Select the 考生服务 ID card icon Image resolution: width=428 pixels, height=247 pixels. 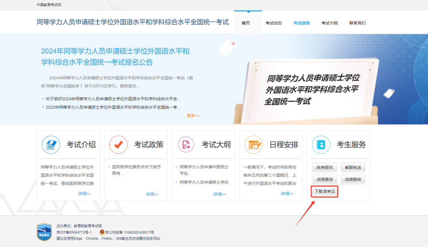pyautogui.click(x=321, y=144)
